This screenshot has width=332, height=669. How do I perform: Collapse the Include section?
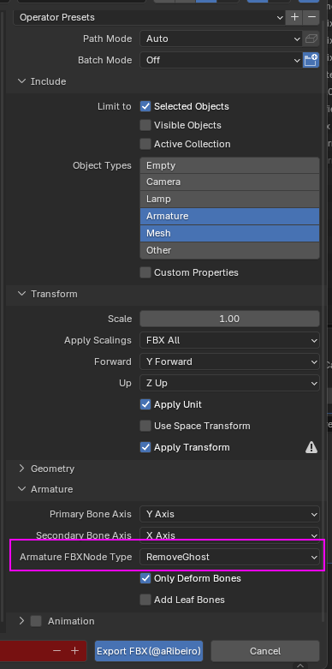(x=21, y=81)
